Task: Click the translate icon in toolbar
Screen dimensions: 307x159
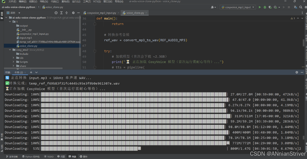Action: click(295, 7)
